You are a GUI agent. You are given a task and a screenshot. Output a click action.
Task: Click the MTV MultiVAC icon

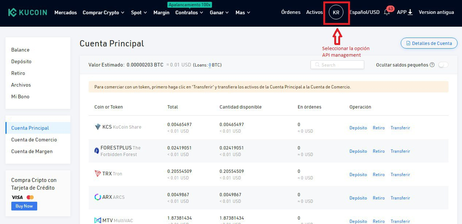point(97,220)
